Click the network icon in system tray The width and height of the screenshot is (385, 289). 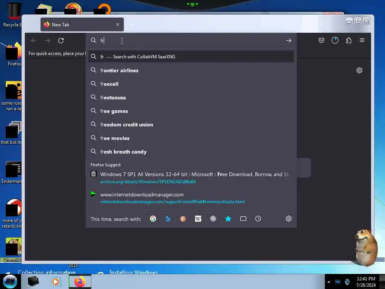coord(338,282)
